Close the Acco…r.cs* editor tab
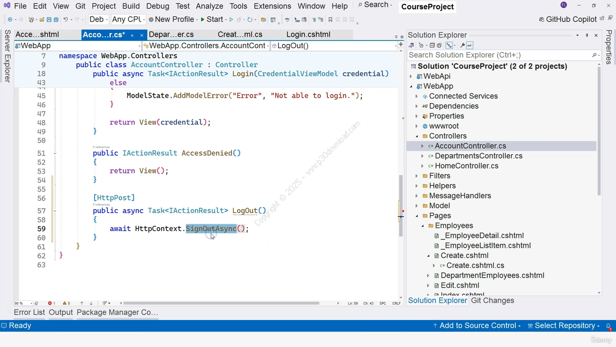 [141, 35]
